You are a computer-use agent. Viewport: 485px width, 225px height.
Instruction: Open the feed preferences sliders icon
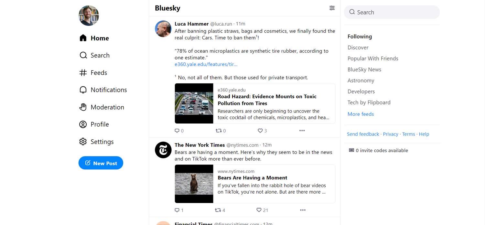click(332, 8)
